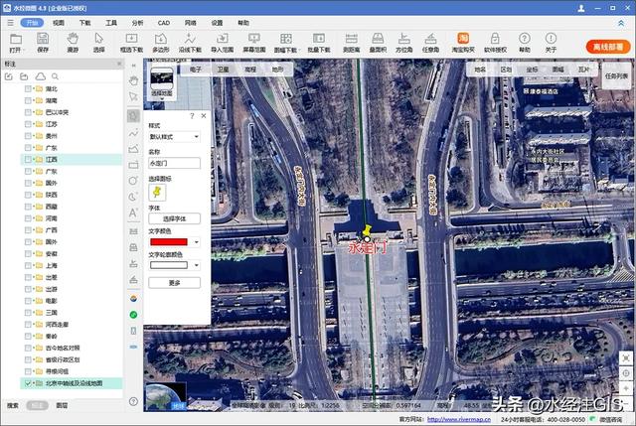
Task: Click the 名称 text field containing 永定门
Action: point(175,163)
